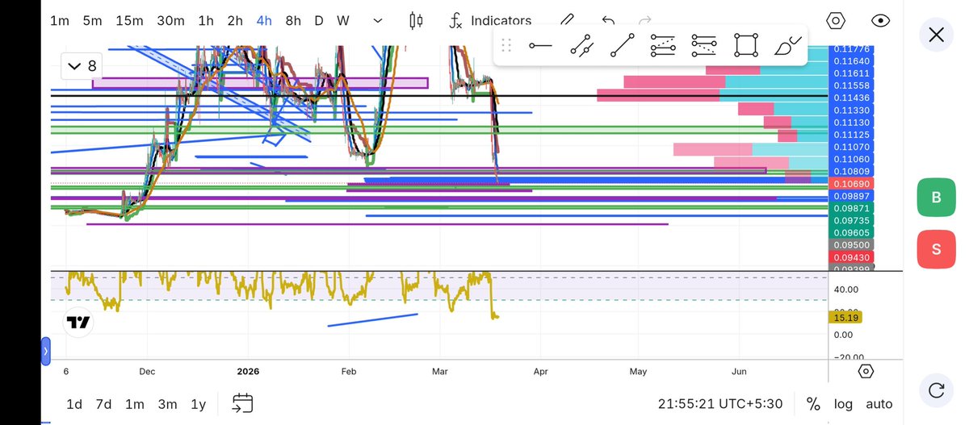The width and height of the screenshot is (969, 425).
Task: Switch to 1m timeframe in top bar
Action: [59, 21]
